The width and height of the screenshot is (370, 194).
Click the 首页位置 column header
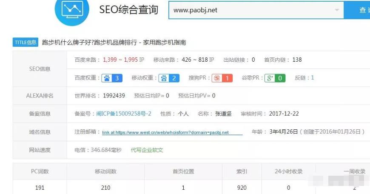183,171
